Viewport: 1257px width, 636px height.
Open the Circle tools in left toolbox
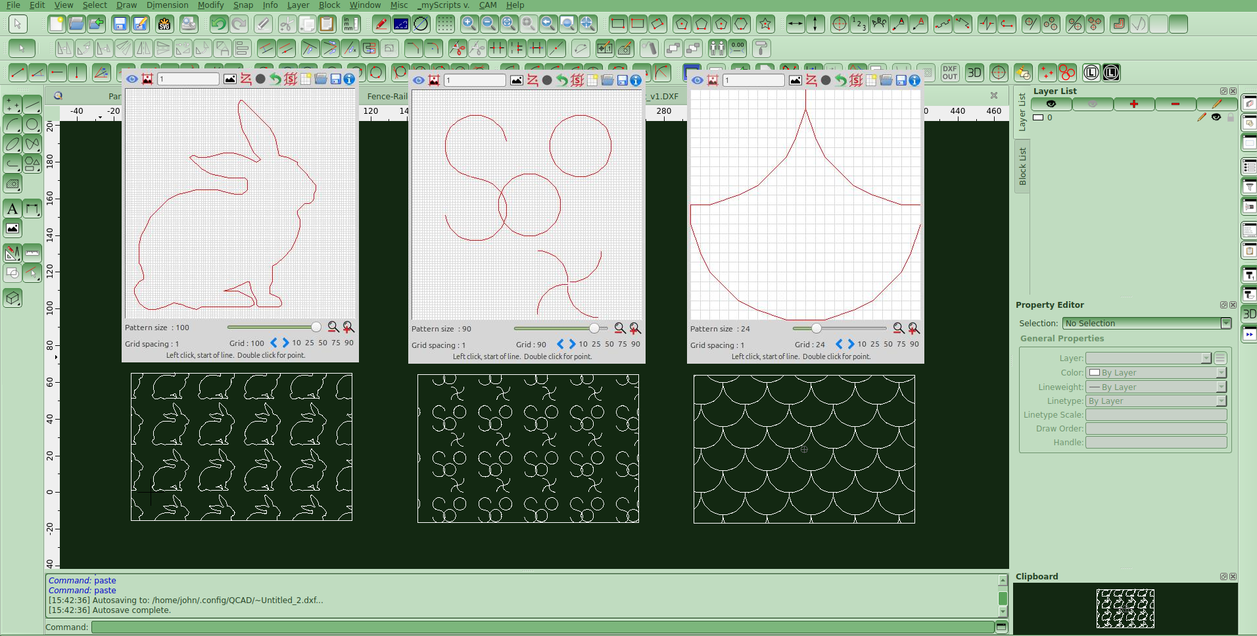pos(32,124)
